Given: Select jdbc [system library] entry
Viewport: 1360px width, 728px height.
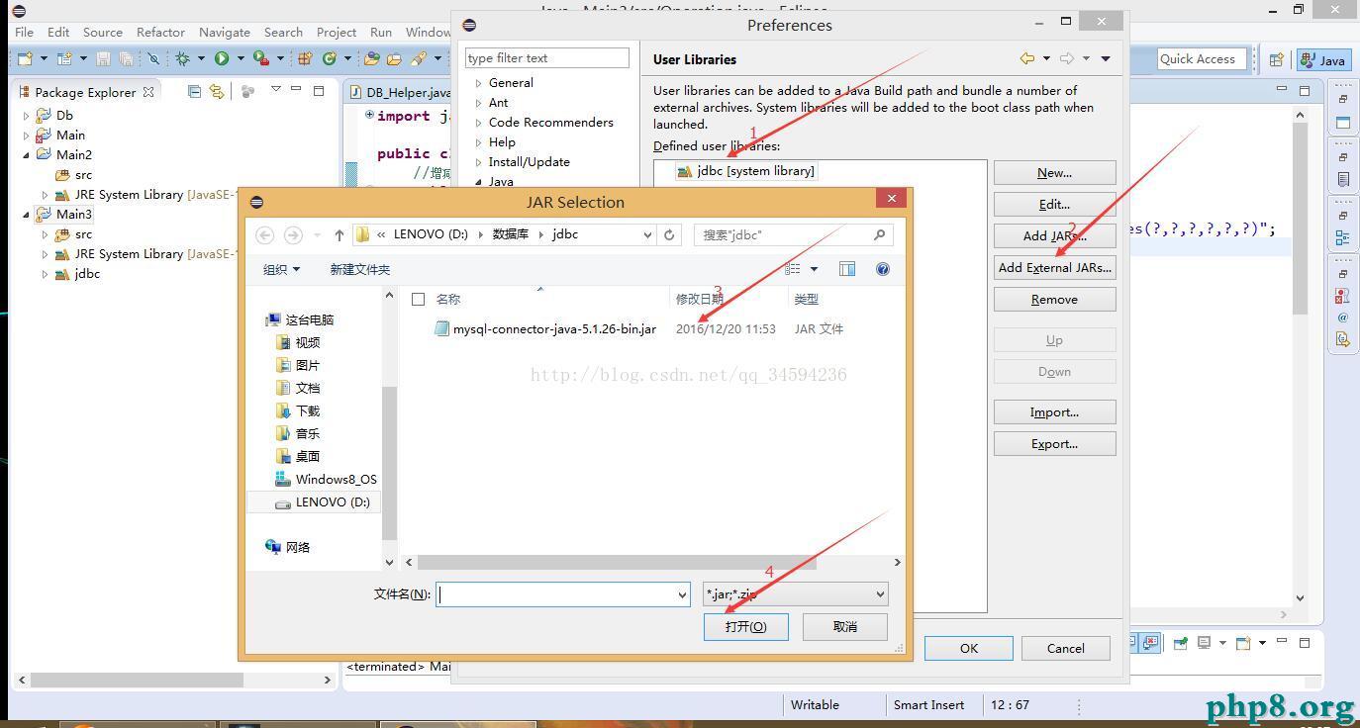Looking at the screenshot, I should (746, 171).
